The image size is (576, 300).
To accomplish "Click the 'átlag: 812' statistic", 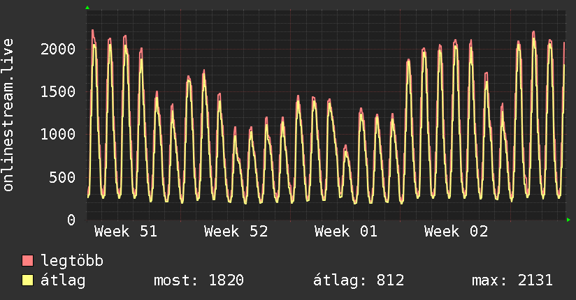I will pos(359,280).
